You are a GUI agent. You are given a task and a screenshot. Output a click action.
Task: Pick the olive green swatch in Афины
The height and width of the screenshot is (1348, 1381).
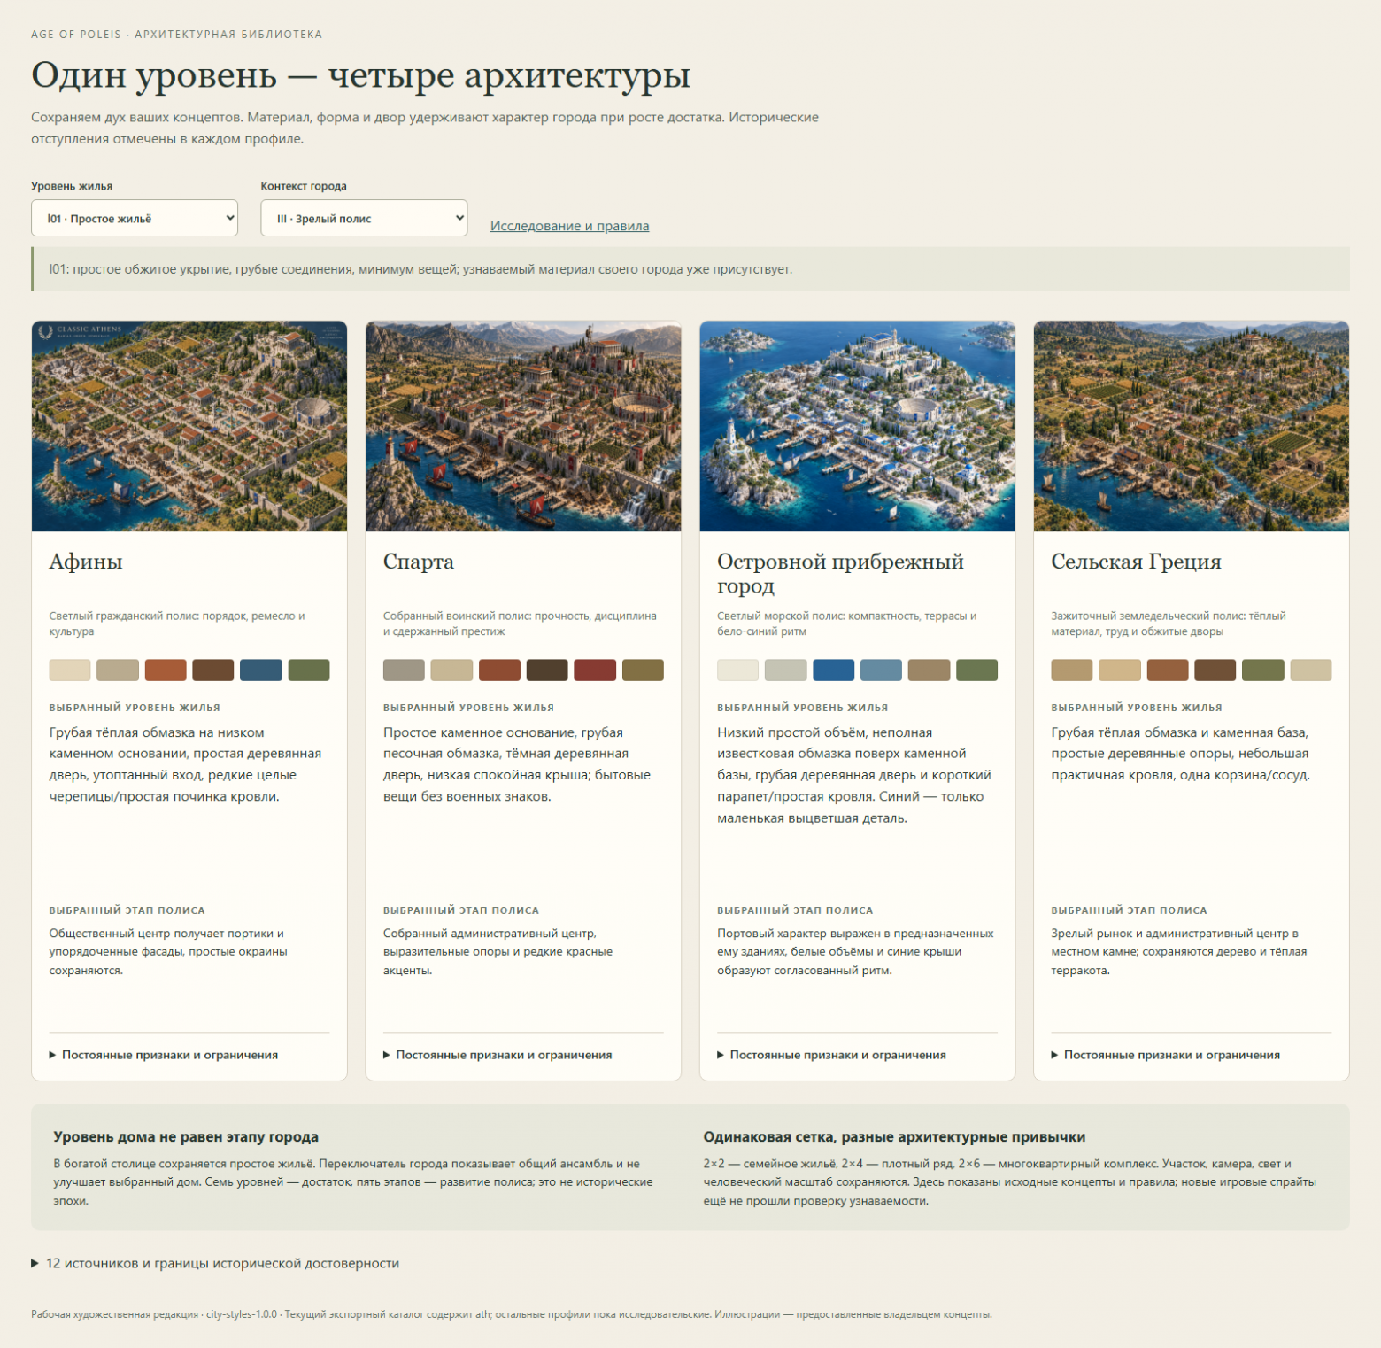(309, 670)
